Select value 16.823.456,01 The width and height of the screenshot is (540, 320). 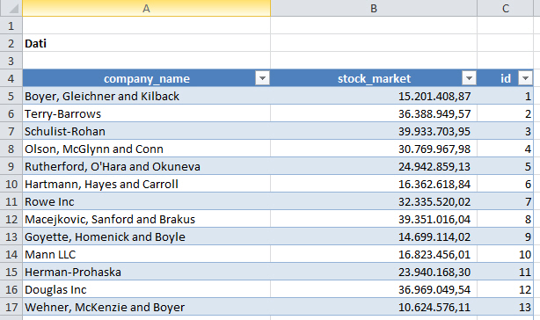click(374, 254)
